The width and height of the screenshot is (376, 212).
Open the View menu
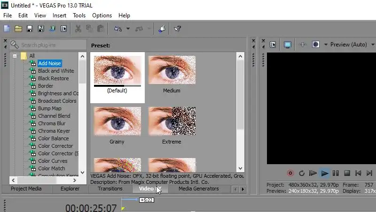(x=40, y=15)
